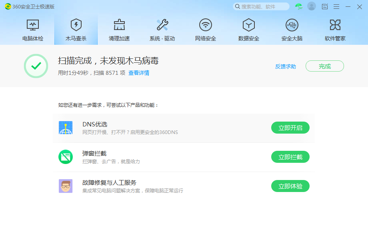Go to 系统·驱动 tab
Image resolution: width=368 pixels, height=232 pixels.
[162, 30]
